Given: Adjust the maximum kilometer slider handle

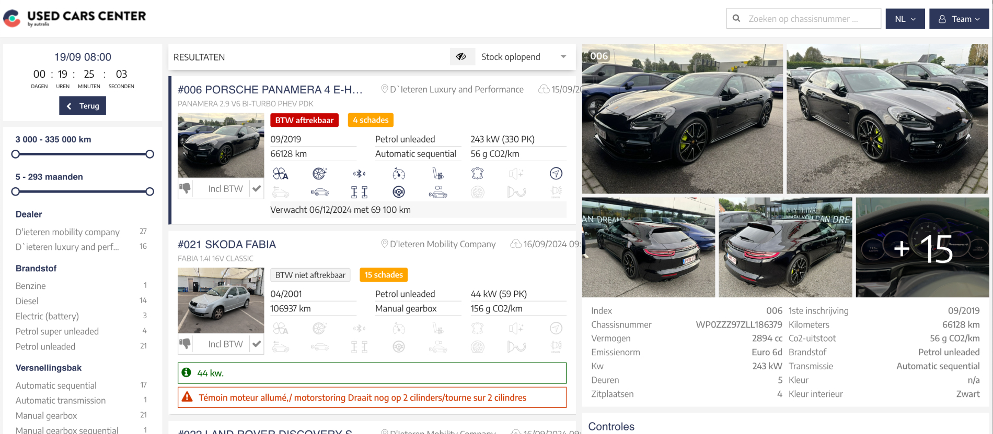Looking at the screenshot, I should tap(150, 154).
